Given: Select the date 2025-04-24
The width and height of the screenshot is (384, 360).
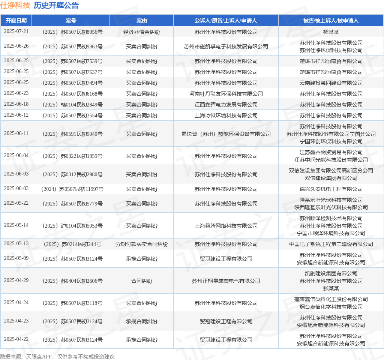Looking at the screenshot, I should pyautogui.click(x=16, y=303).
